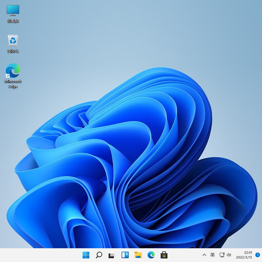Switch input method via the 英 indicator
Image resolution: width=262 pixels, height=262 pixels.
click(212, 255)
